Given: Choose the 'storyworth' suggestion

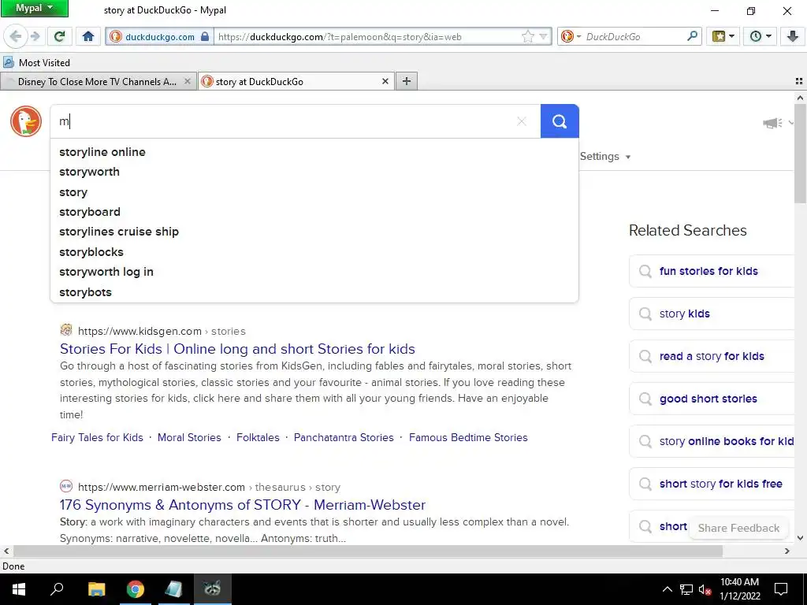Looking at the screenshot, I should 314,172.
